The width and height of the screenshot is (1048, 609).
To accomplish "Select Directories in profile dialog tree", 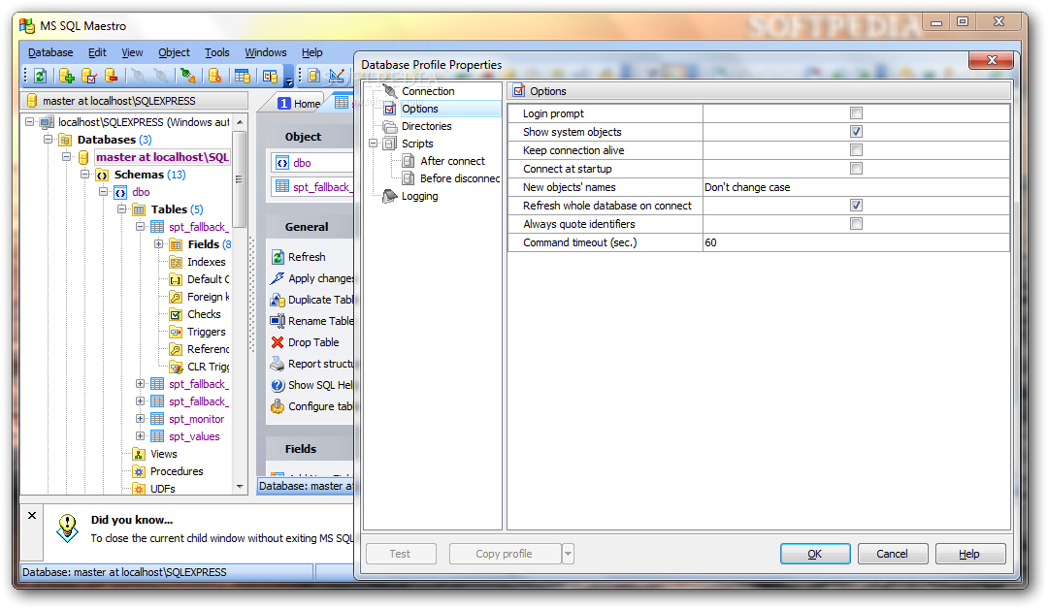I will [426, 126].
